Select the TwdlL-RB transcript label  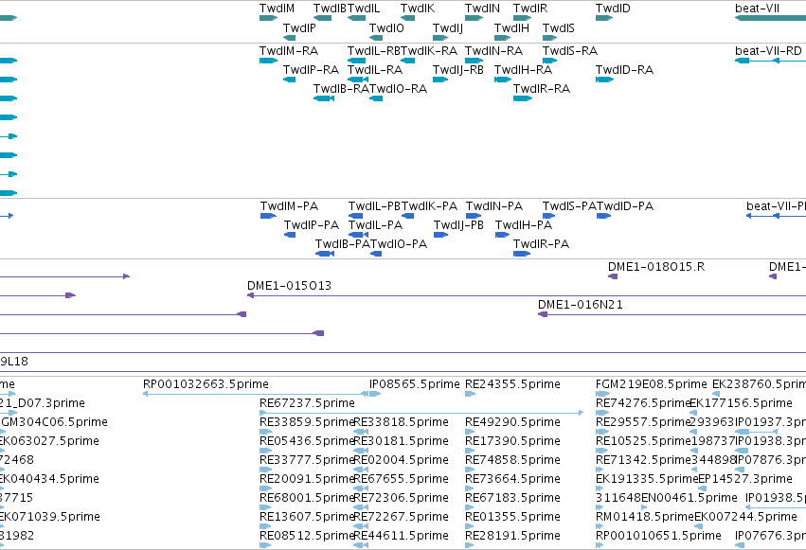pyautogui.click(x=374, y=51)
